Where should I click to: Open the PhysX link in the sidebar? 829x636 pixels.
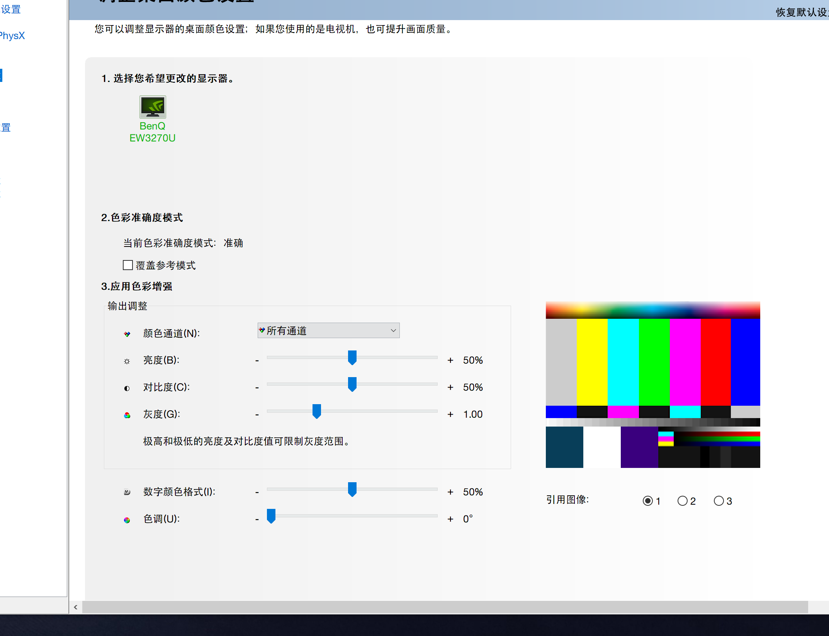click(12, 36)
